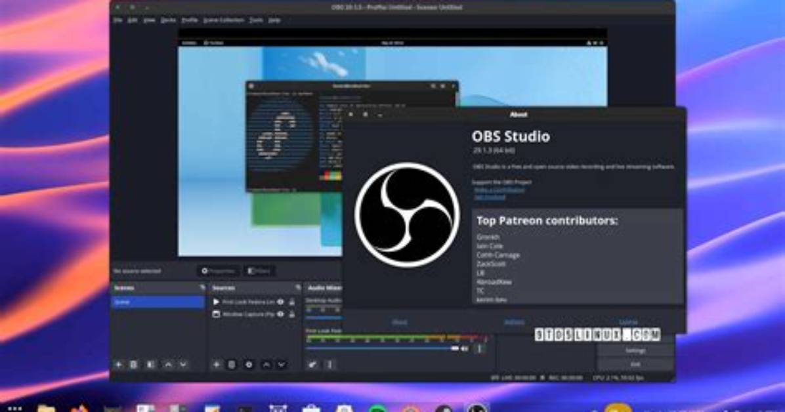Switch to Authors tab in About dialog
The image size is (785, 412).
(514, 322)
